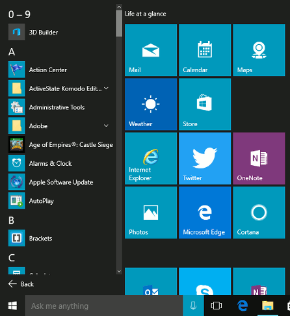This screenshot has width=290, height=316.
Task: Click the Adobe folder icon
Action: coord(17,125)
